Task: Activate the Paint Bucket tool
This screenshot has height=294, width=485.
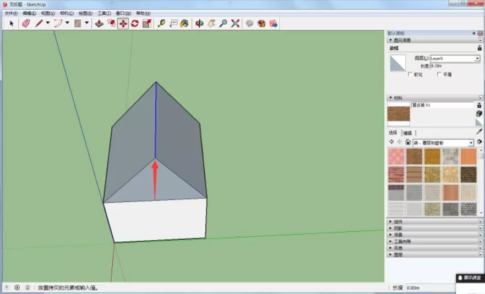Action: coord(184,24)
